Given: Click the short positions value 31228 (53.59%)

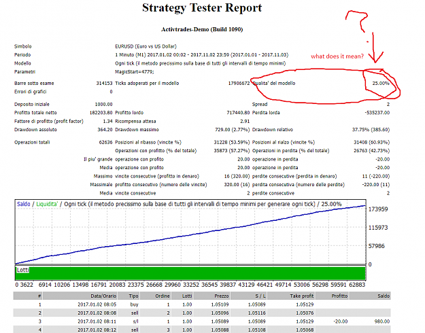Looking at the screenshot, I should point(232,142).
